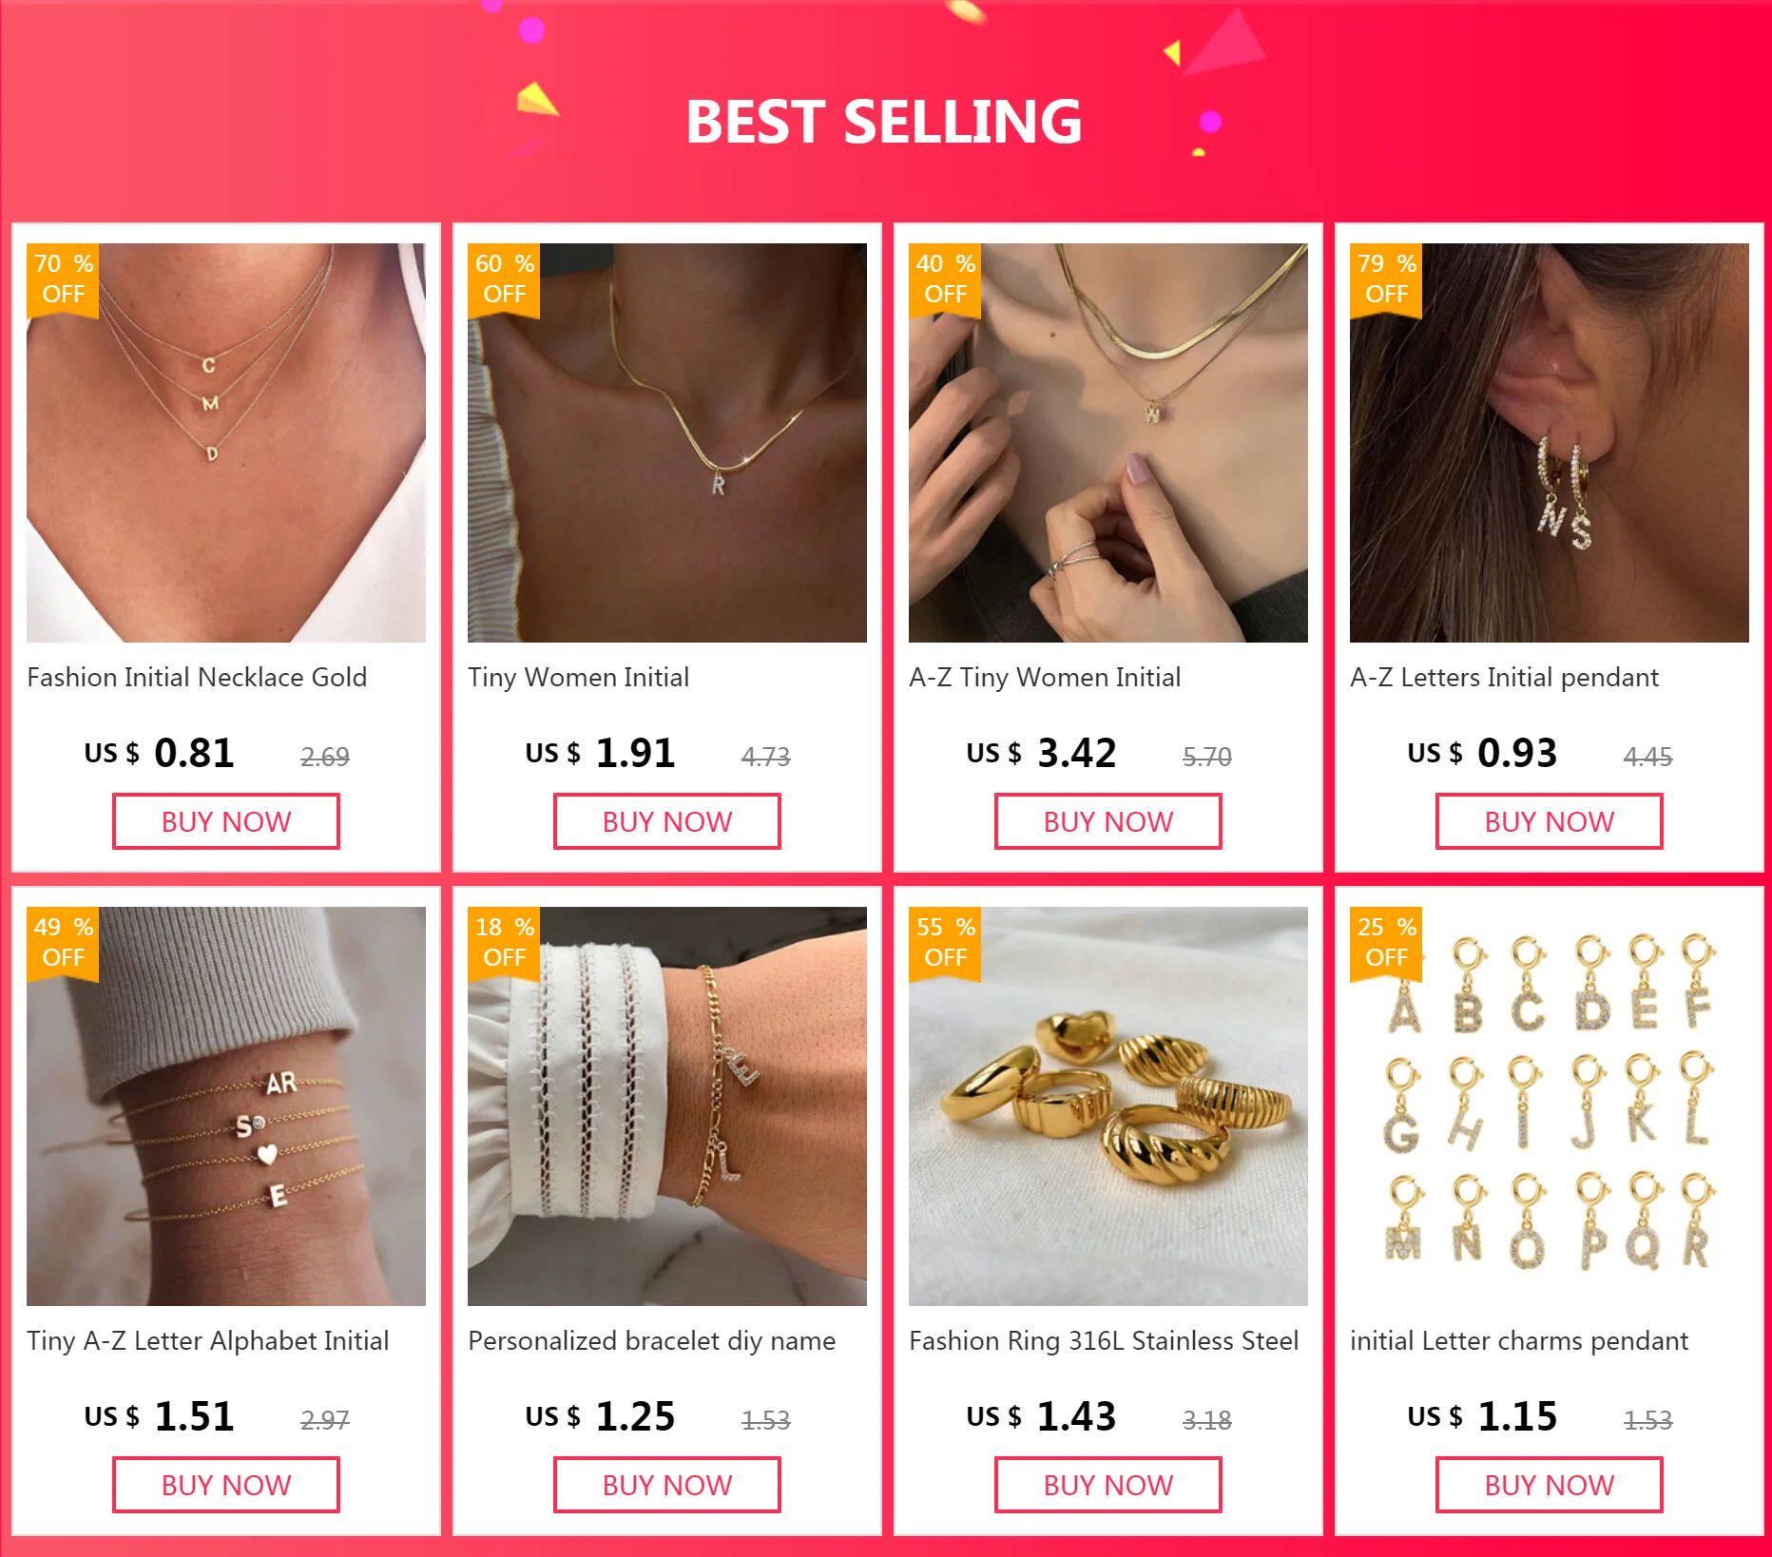Click BUY NOW for A-Z Letters Initial pendant

point(1550,821)
